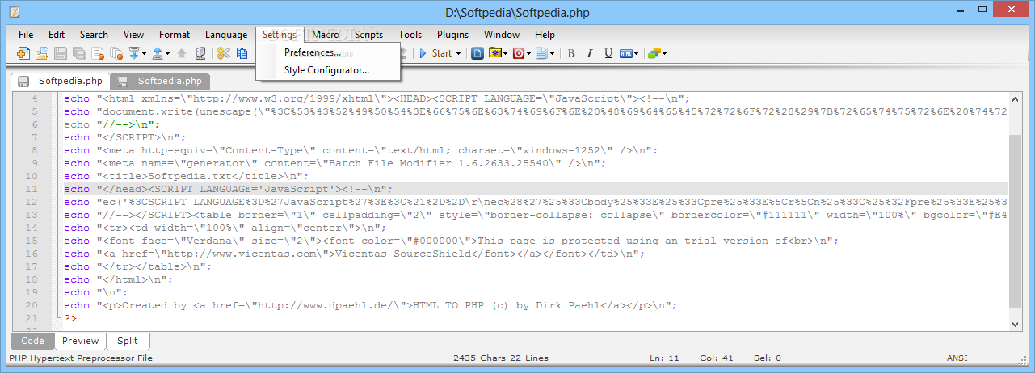Screen dimensions: 1035x373
Task: Open the File menu
Action: (x=26, y=35)
